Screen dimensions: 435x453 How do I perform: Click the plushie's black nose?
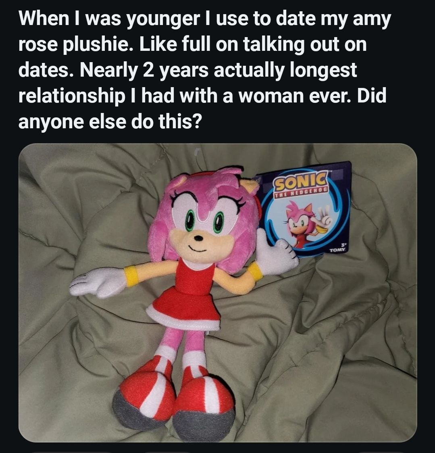pos(198,238)
